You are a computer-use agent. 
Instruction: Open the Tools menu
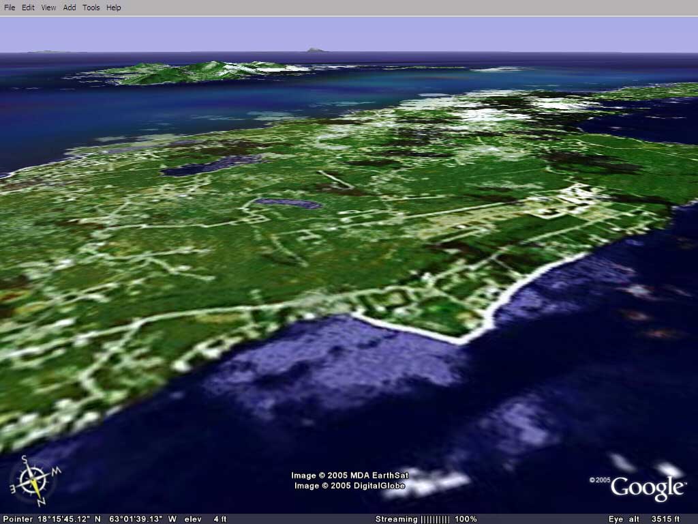pos(91,8)
